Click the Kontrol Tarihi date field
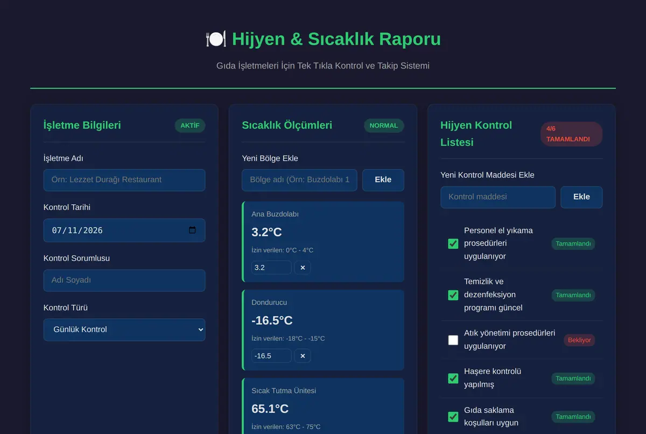Image resolution: width=646 pixels, height=434 pixels. click(x=124, y=230)
